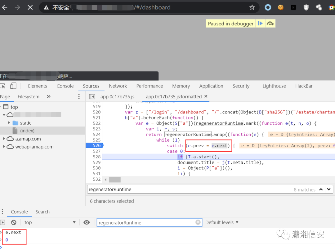Viewport: 335px width, 249px height.
Task: Select the (index) file in the tree
Action: click(x=27, y=131)
